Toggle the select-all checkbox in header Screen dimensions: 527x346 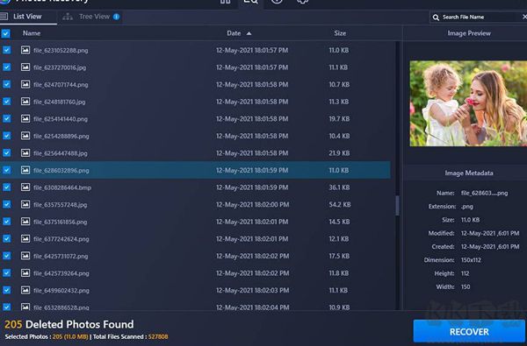pyautogui.click(x=6, y=33)
